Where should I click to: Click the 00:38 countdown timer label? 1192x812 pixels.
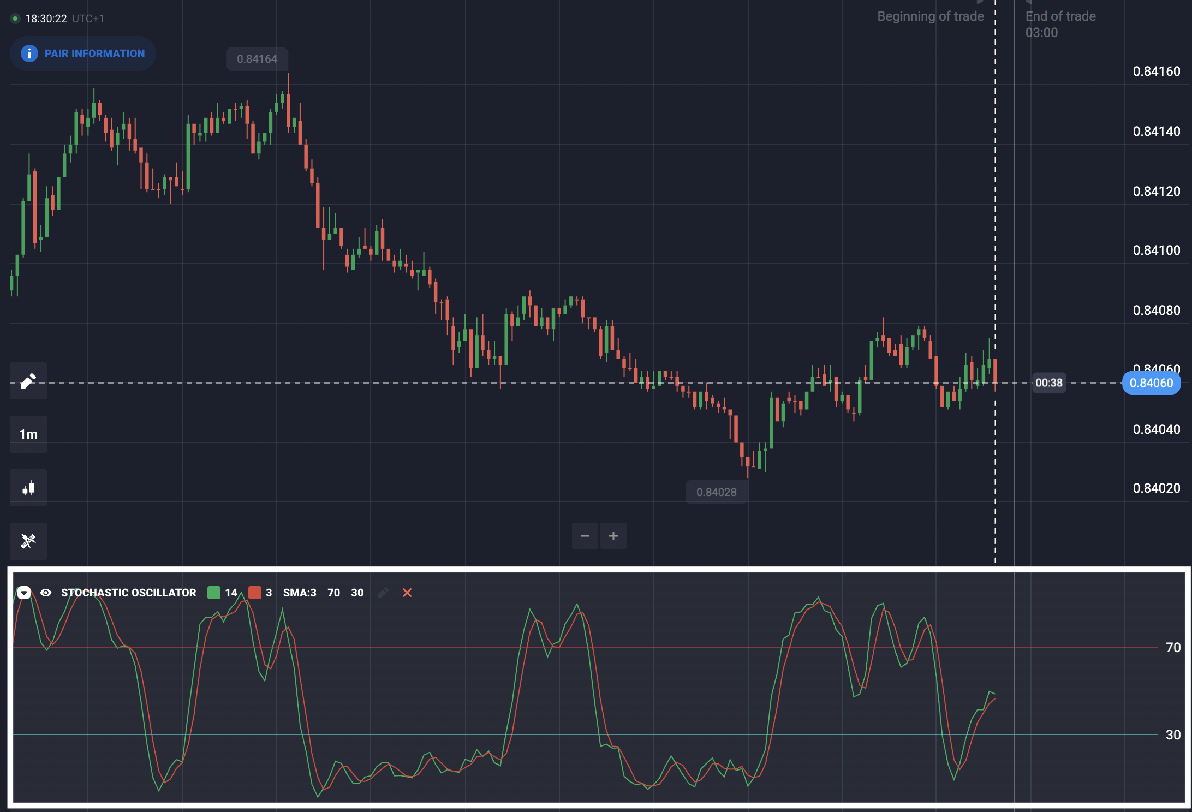(x=1049, y=383)
